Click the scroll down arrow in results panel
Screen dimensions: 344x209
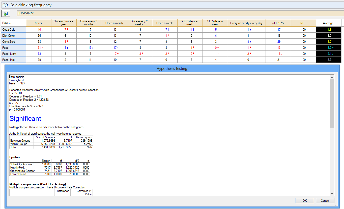click(332, 193)
